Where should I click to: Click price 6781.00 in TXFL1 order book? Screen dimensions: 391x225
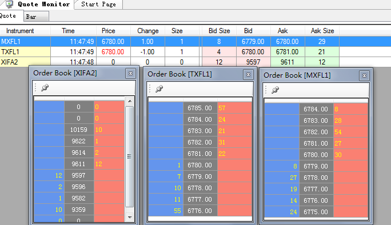(x=200, y=154)
